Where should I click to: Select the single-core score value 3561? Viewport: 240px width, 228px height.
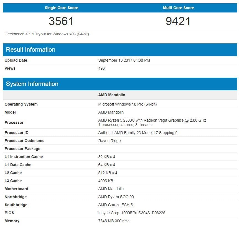pos(61,21)
